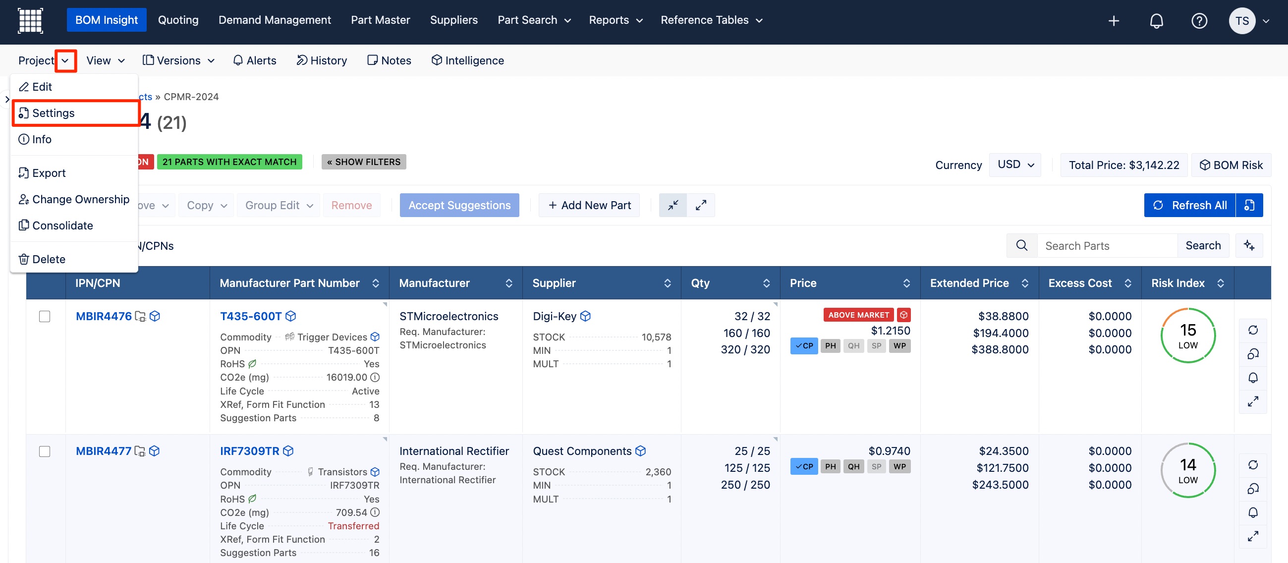The height and width of the screenshot is (563, 1288).
Task: Open the View dropdown
Action: pos(105,60)
